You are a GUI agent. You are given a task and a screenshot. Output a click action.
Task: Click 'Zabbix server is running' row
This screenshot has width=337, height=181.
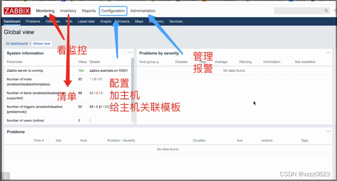[68, 70]
